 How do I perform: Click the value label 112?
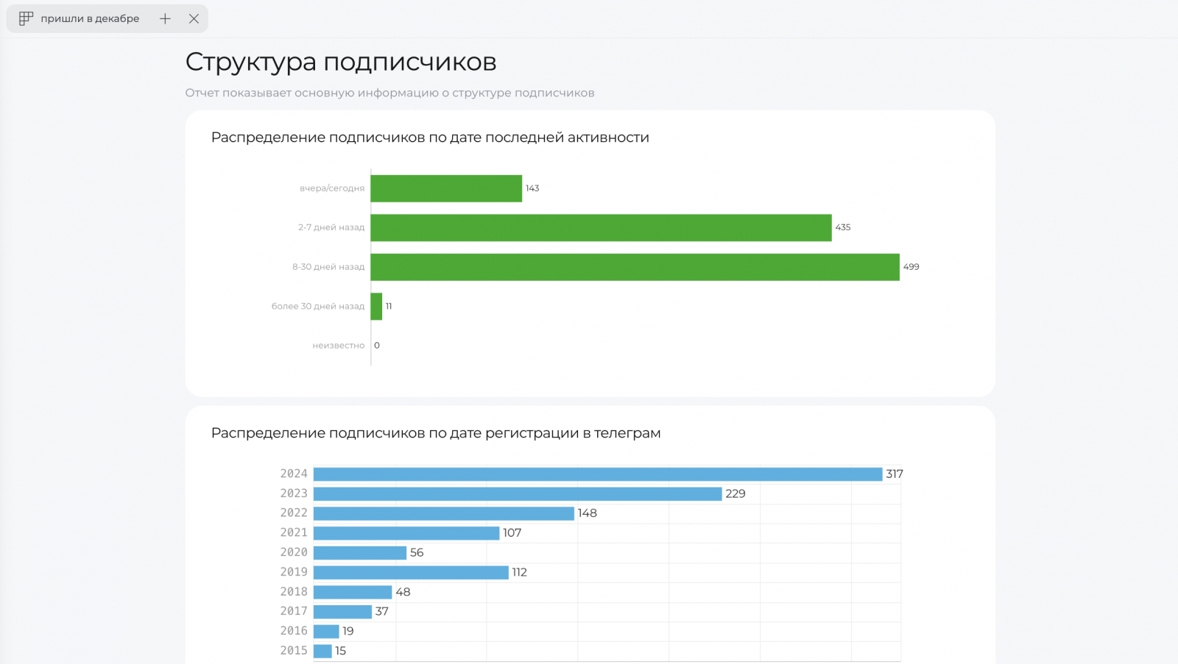520,572
